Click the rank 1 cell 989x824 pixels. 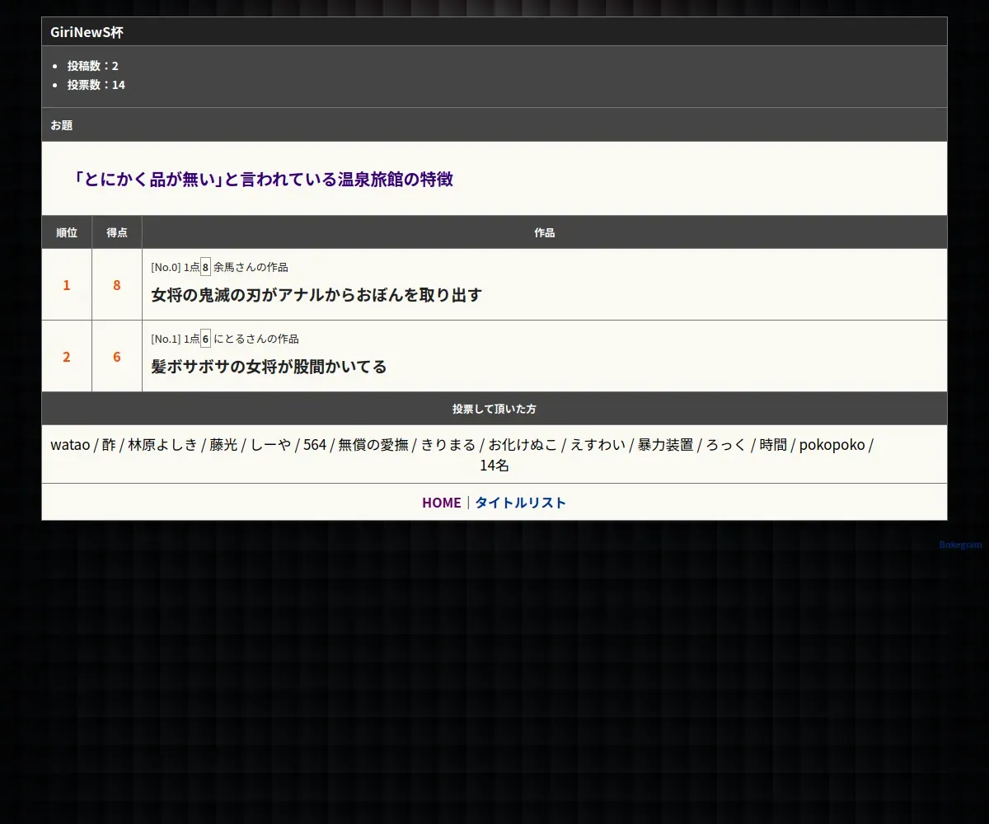pyautogui.click(x=67, y=285)
